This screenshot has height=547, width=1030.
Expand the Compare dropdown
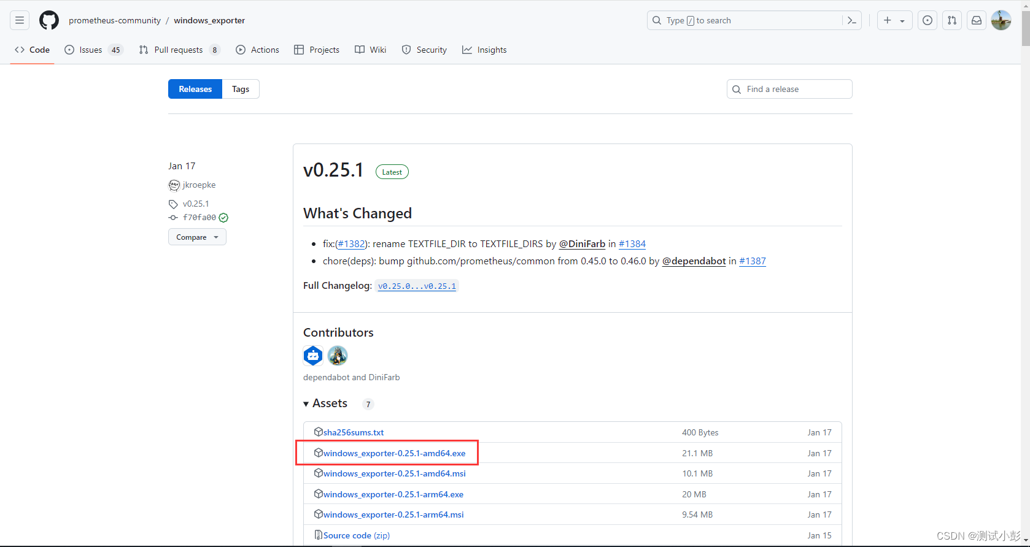pyautogui.click(x=197, y=237)
